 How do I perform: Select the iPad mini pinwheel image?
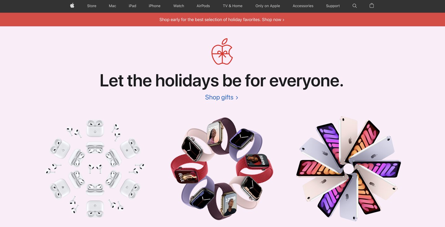tap(349, 169)
